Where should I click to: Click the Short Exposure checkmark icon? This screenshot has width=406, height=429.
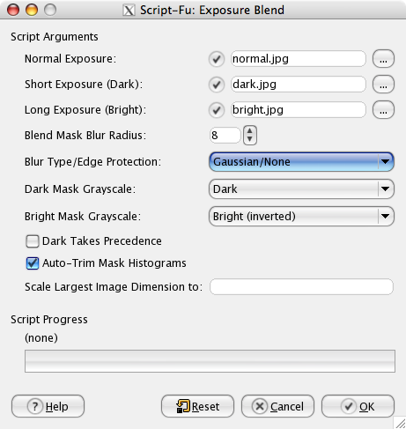[217, 85]
